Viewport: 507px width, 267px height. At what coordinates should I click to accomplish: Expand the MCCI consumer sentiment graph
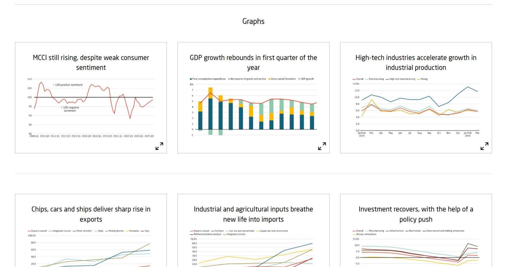pos(159,146)
